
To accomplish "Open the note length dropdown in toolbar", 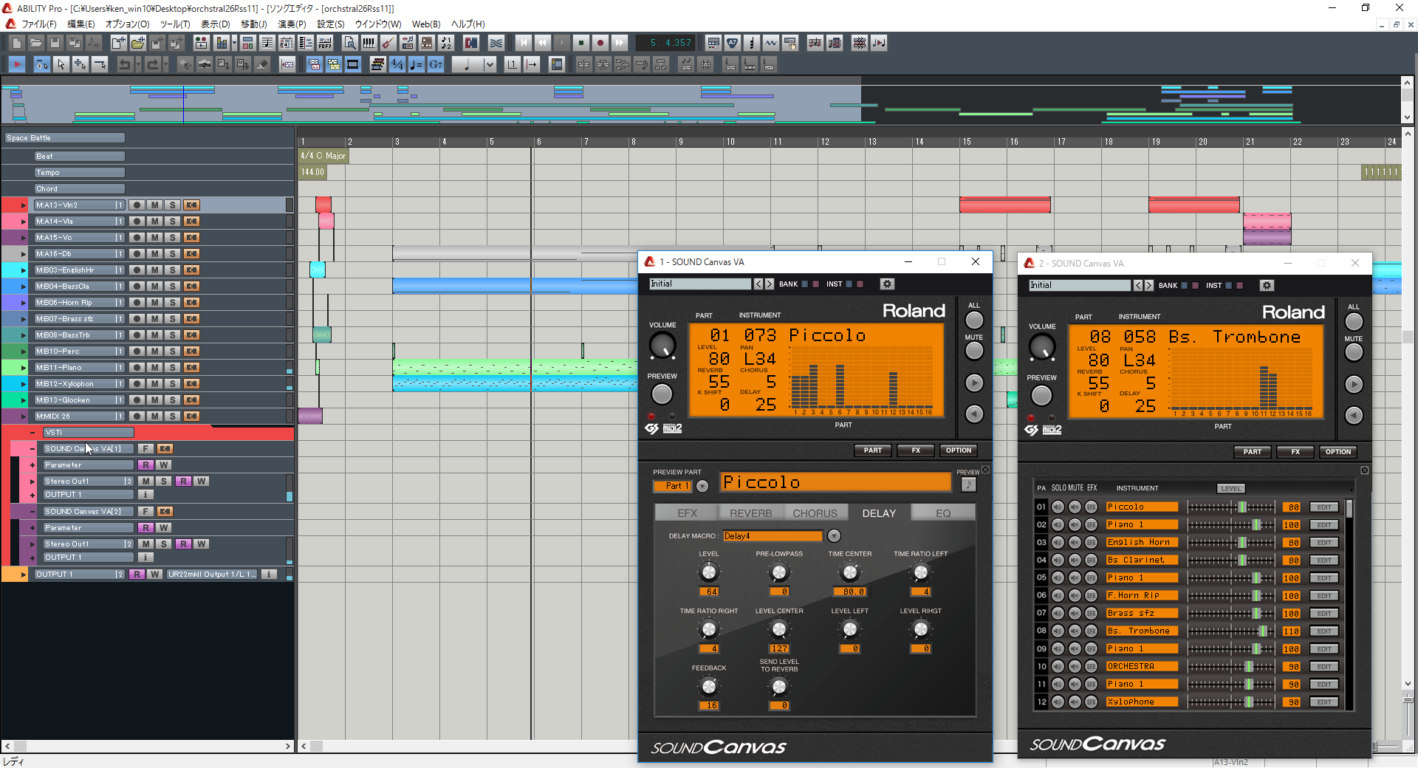I will click(x=489, y=65).
